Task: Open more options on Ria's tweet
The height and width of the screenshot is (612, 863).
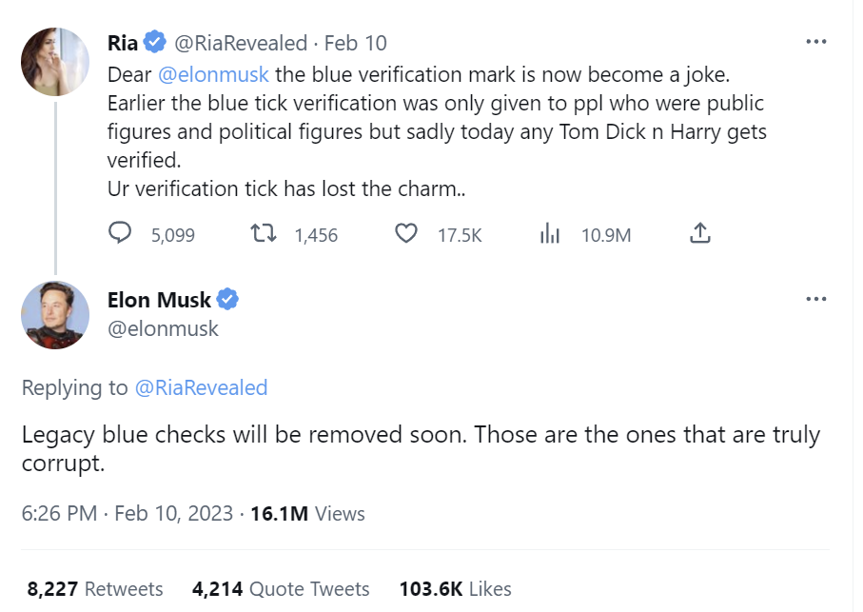Action: (815, 42)
